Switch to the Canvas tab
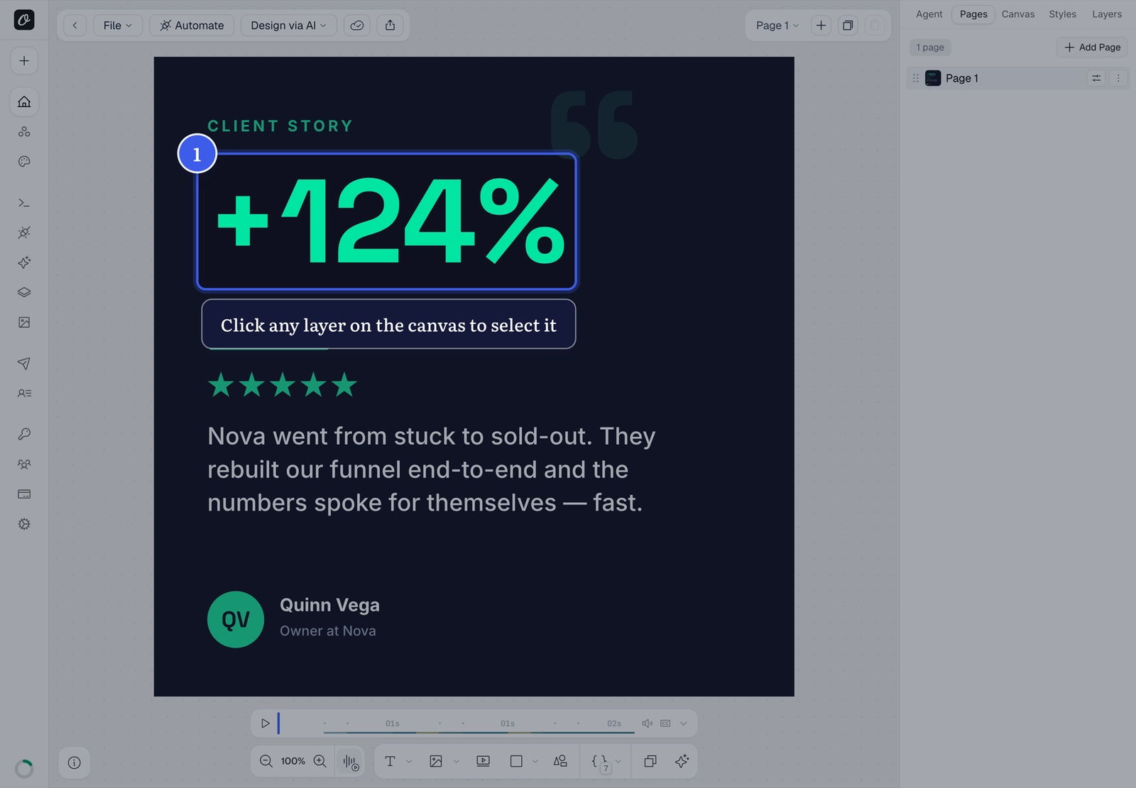1136x788 pixels. click(1018, 14)
